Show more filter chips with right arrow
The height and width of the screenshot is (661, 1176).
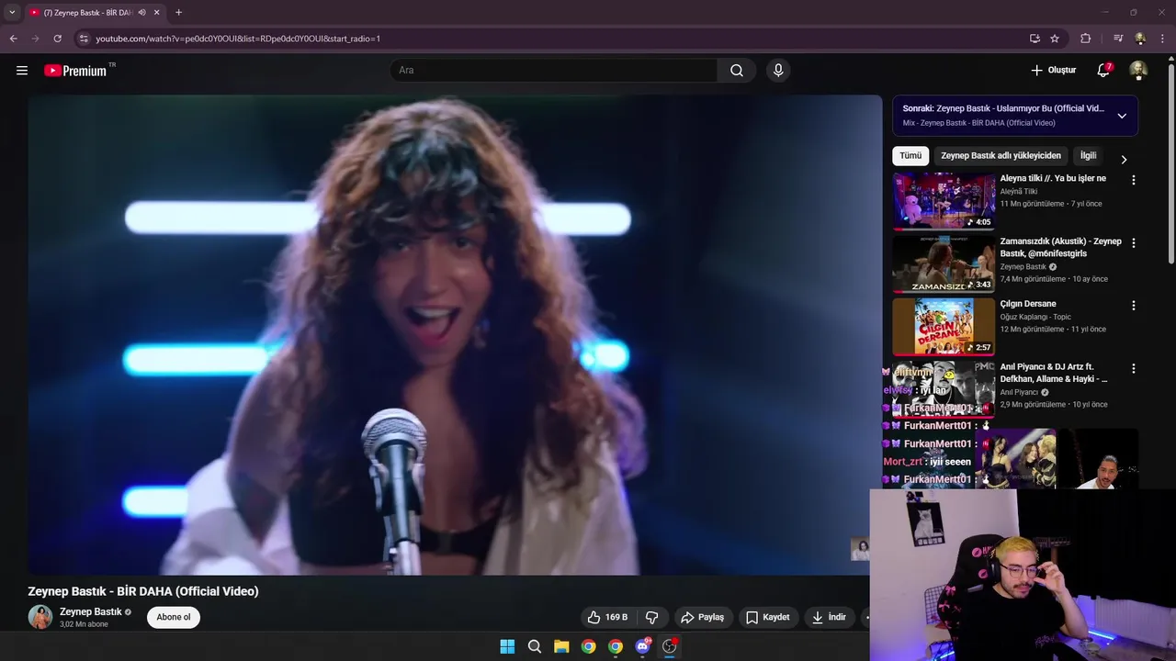point(1123,159)
